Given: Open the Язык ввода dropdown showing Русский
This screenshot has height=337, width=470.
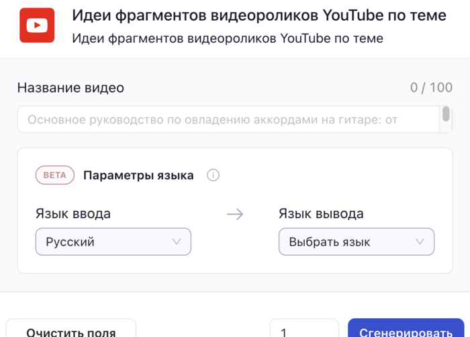Looking at the screenshot, I should [113, 242].
